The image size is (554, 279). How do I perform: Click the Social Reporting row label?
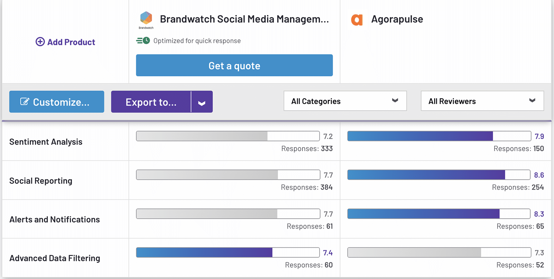pyautogui.click(x=41, y=181)
